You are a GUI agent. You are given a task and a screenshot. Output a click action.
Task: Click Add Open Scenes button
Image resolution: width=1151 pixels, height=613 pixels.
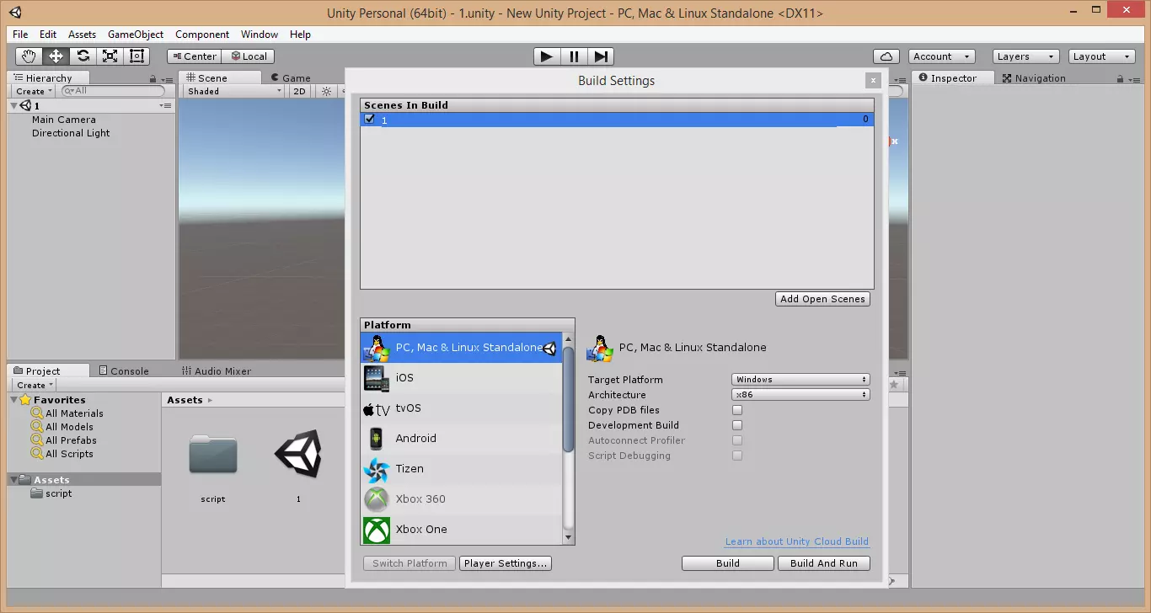coord(822,299)
